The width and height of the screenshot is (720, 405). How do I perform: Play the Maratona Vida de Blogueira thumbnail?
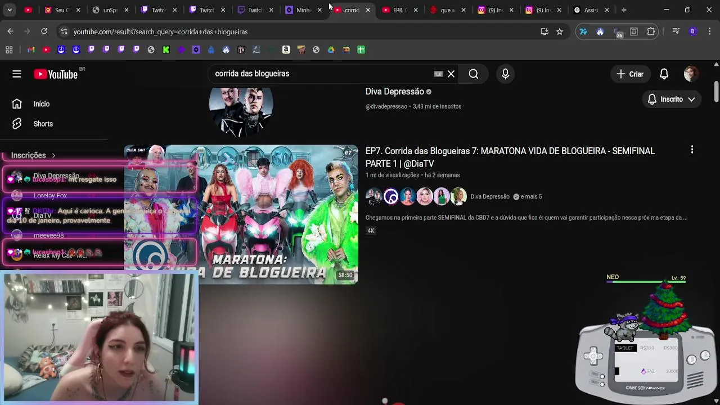click(x=241, y=214)
